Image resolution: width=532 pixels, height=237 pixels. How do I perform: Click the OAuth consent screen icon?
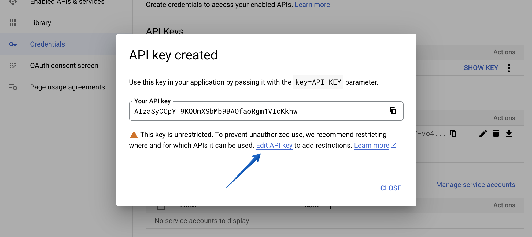(13, 66)
